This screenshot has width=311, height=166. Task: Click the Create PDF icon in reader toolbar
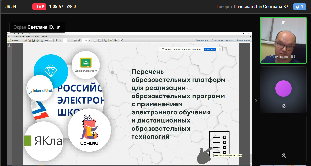(x=29, y=40)
